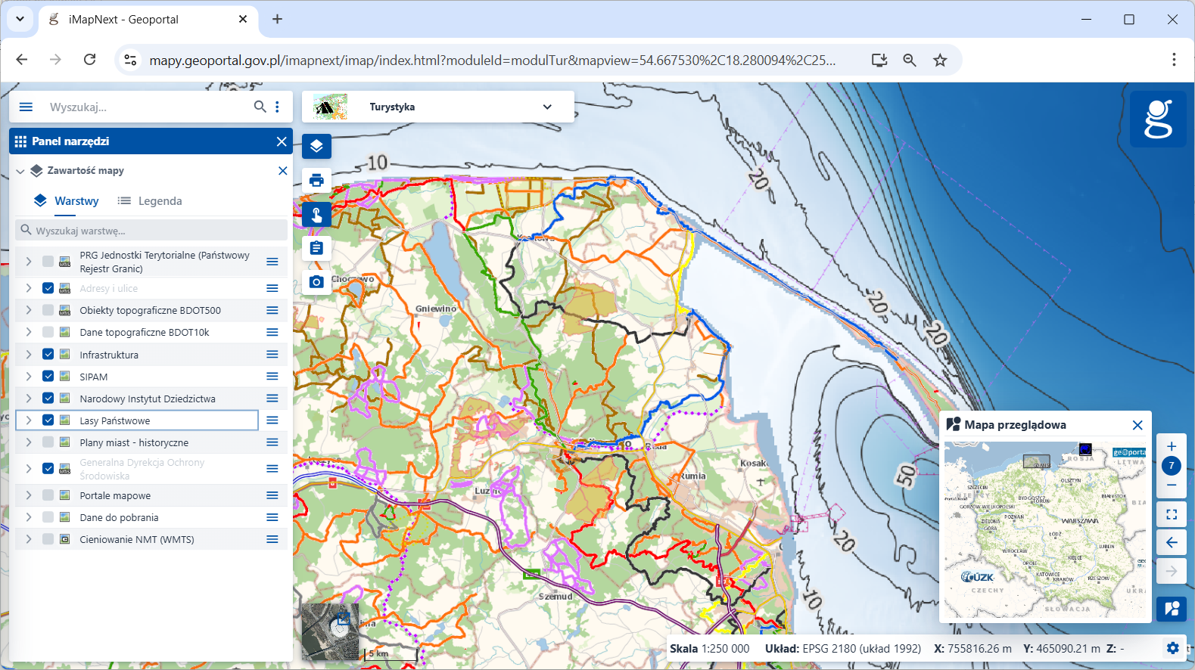Screen dimensions: 1195x670
Task: Switch to the Legenda tab
Action: click(x=150, y=201)
